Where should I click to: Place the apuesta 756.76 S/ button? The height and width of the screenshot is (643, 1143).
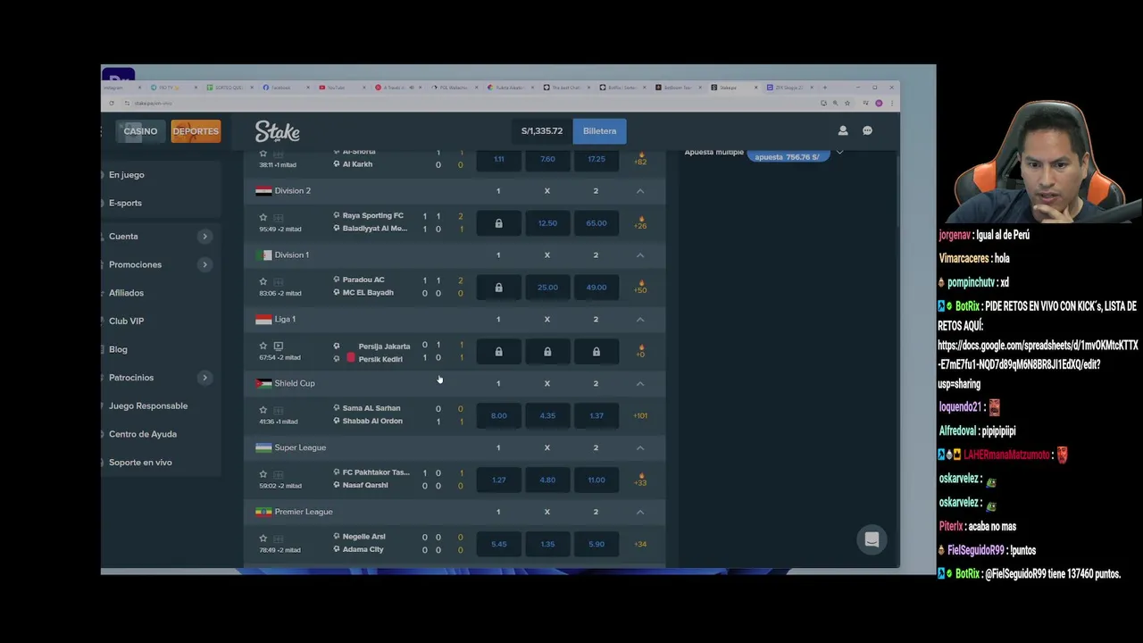[787, 156]
